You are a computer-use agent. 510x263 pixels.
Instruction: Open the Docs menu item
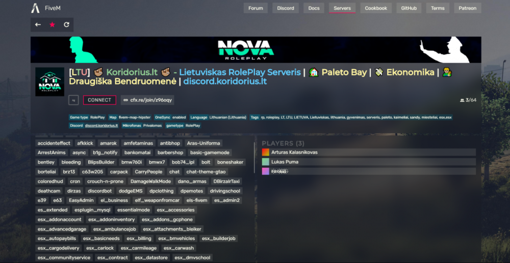coord(314,8)
